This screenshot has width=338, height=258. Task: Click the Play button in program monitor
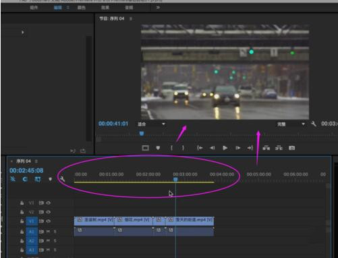(225, 148)
